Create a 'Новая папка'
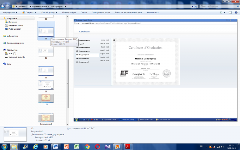The height and width of the screenshot is (150, 240). 153,13
